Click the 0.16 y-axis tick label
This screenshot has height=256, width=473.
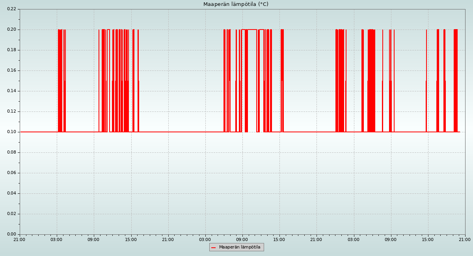(11, 70)
